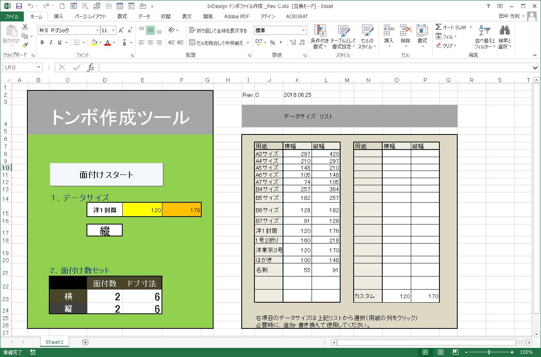Apply yellow fill color bucket
Viewport: 541px width, 357px height.
coord(94,42)
